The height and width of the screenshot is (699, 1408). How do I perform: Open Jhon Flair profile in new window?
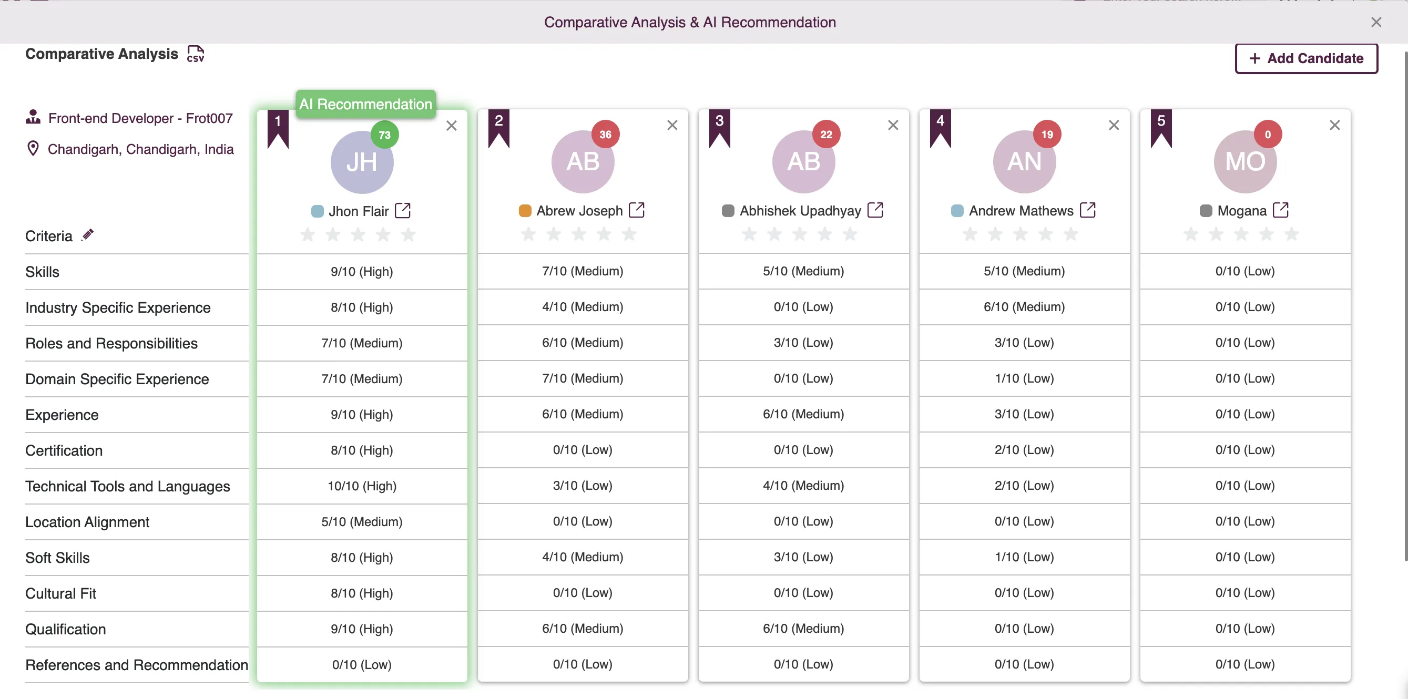pyautogui.click(x=402, y=211)
